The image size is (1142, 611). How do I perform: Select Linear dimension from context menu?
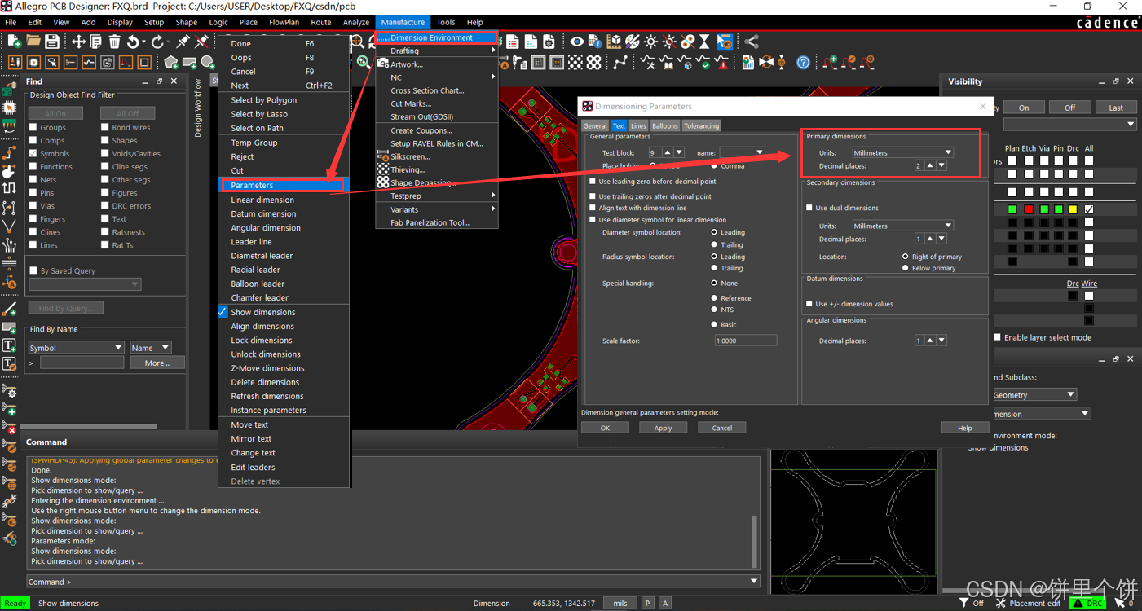pos(262,200)
